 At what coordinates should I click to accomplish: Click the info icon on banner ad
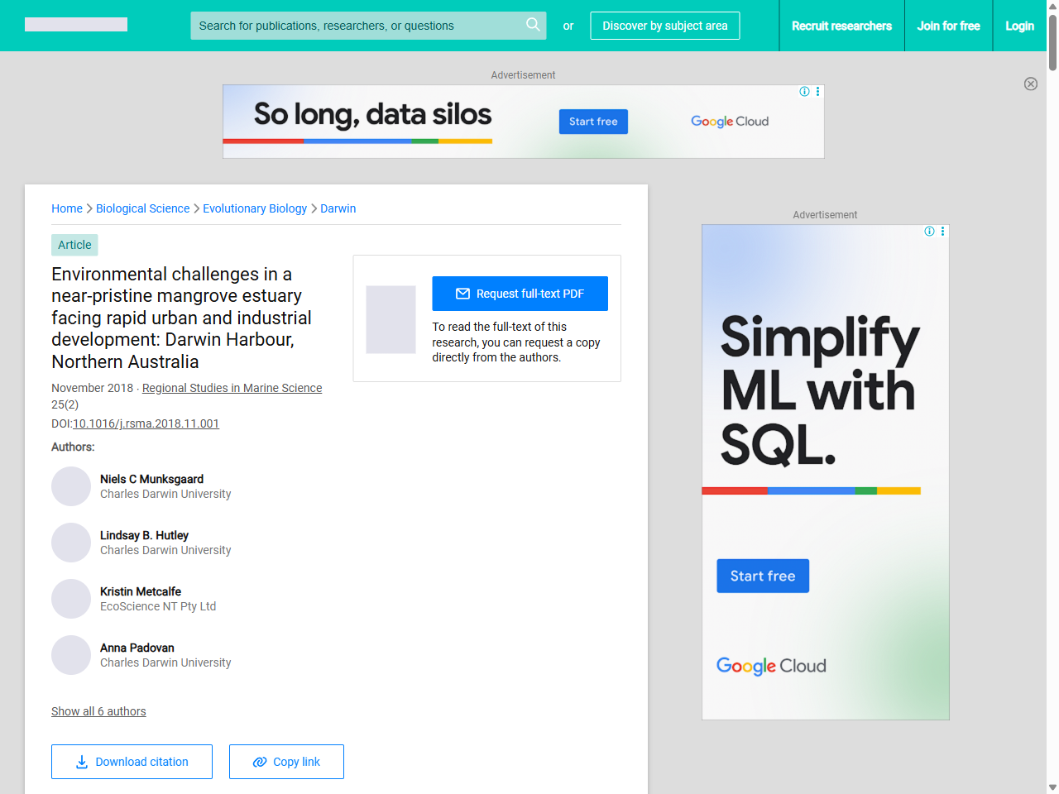click(x=804, y=92)
